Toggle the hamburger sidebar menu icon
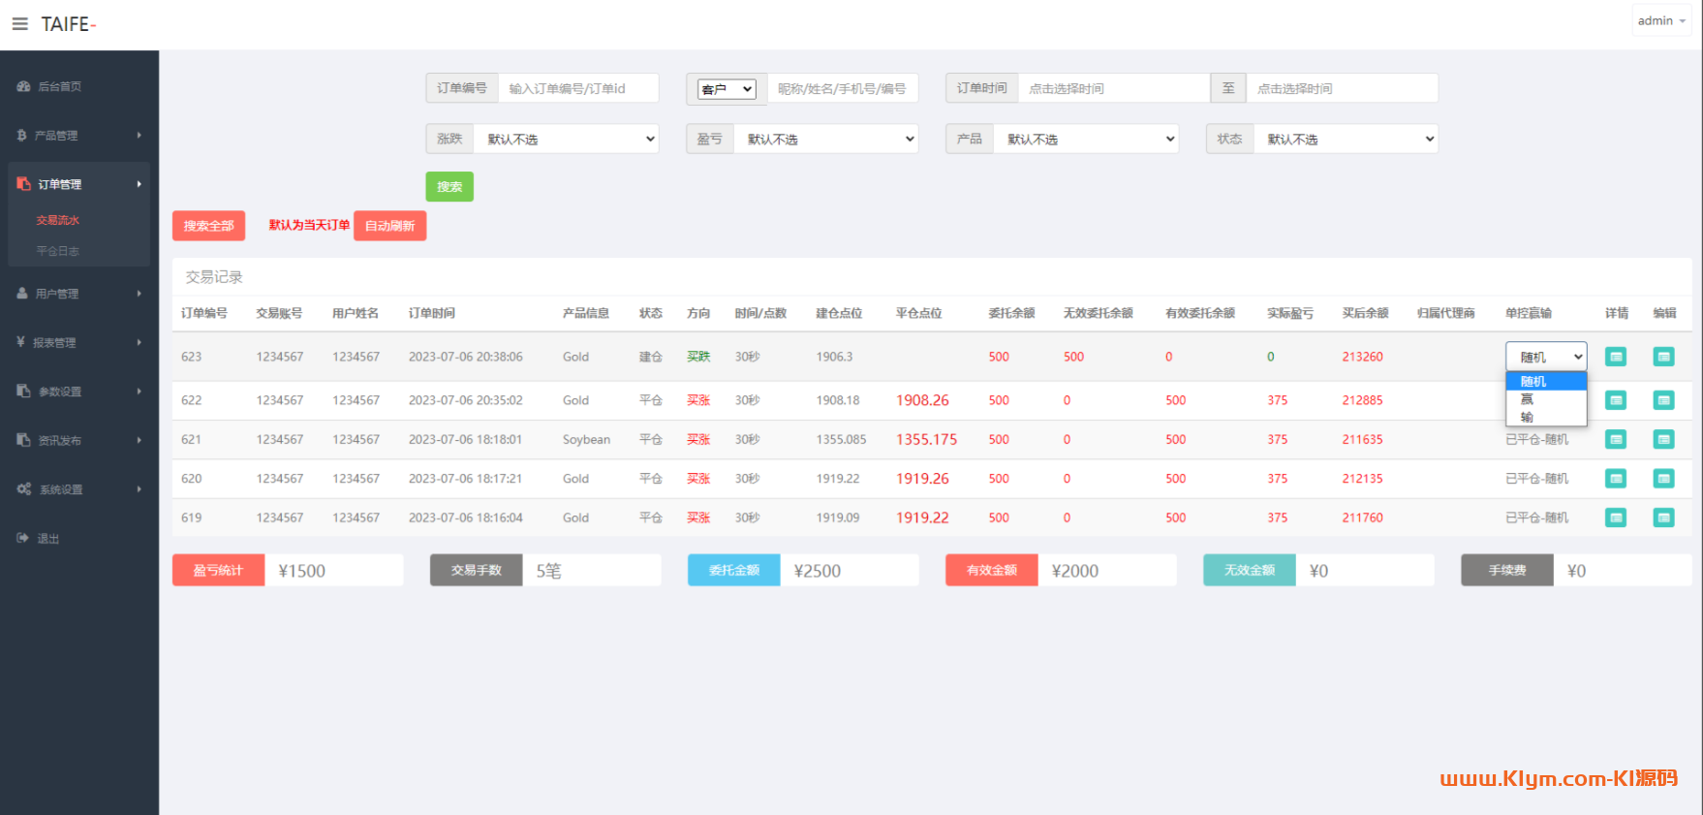This screenshot has width=1703, height=815. [x=19, y=24]
